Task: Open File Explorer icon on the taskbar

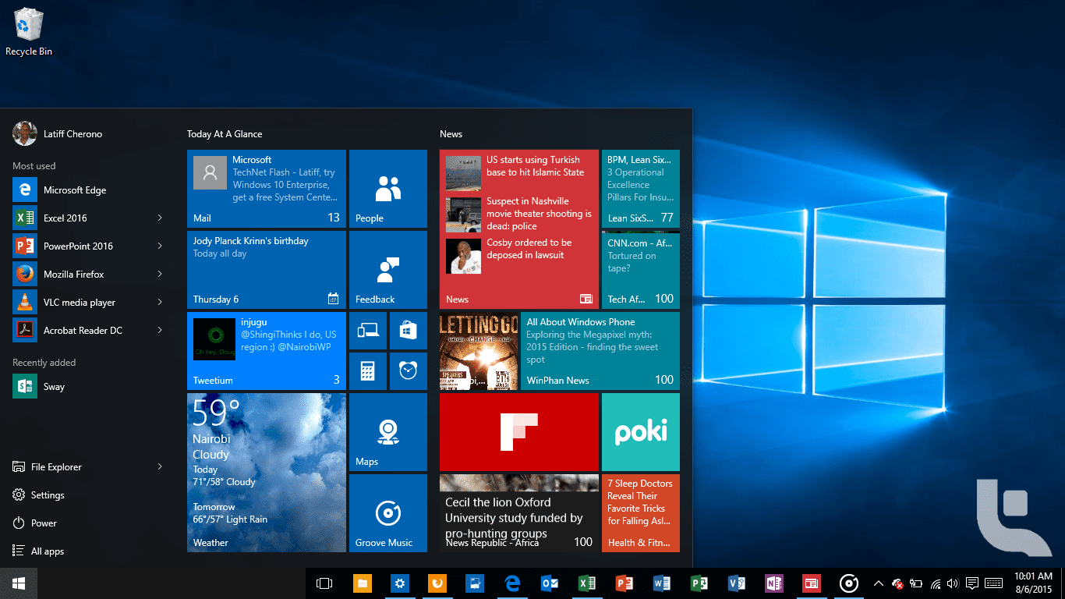Action: point(363,583)
